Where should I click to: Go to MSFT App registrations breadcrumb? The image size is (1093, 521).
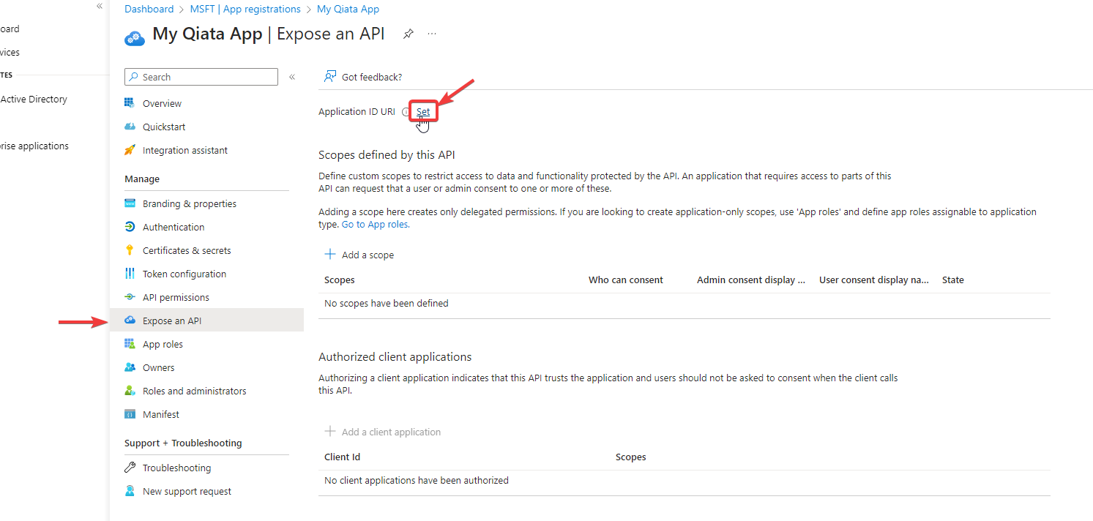245,8
